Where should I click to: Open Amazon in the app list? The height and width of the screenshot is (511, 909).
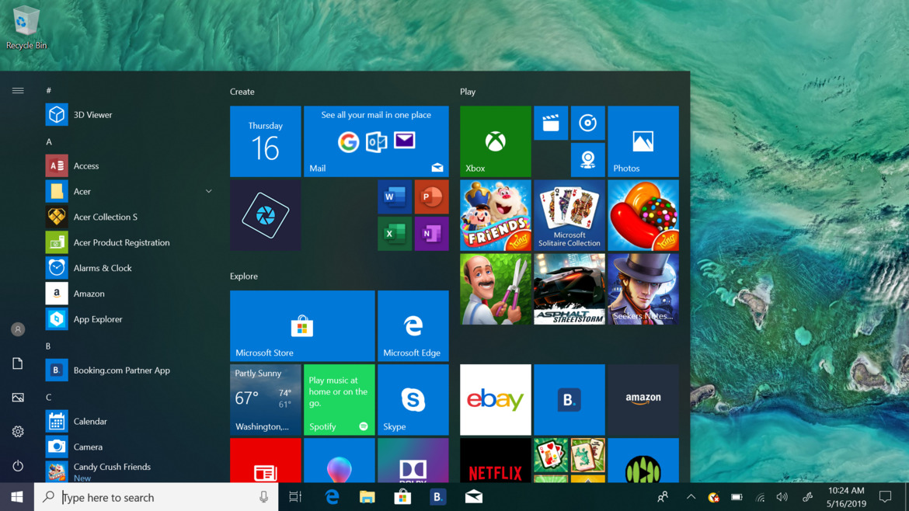[129, 293]
